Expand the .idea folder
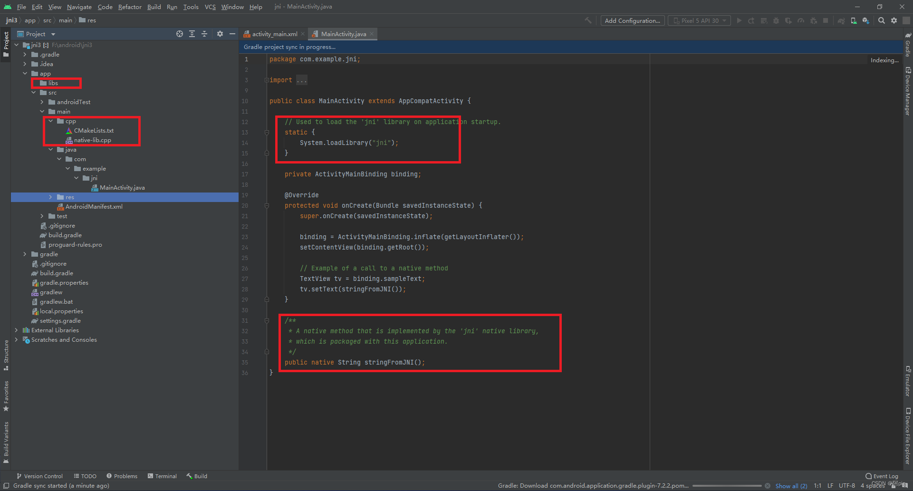This screenshot has height=491, width=913. (x=25, y=64)
